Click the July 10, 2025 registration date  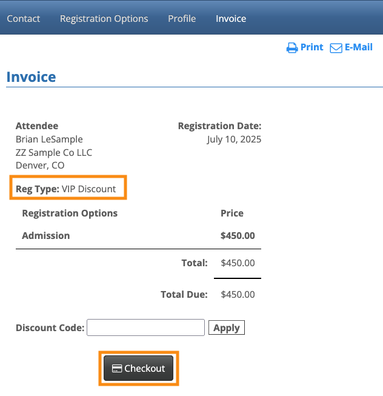pyautogui.click(x=234, y=139)
